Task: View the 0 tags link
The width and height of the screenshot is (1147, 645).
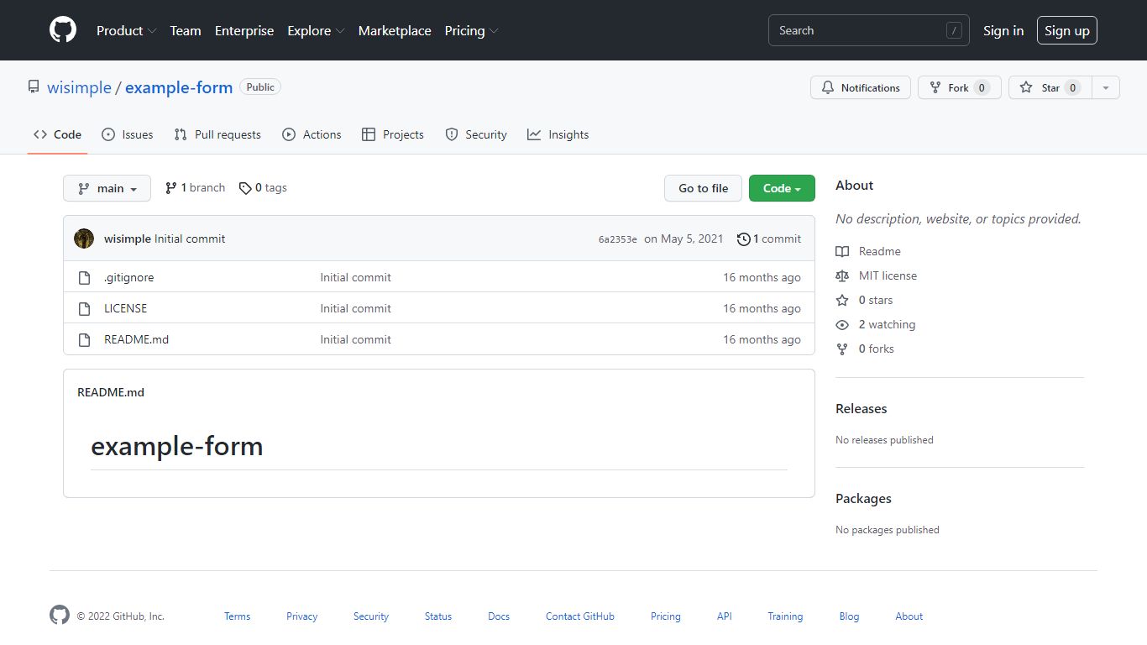Action: (263, 188)
